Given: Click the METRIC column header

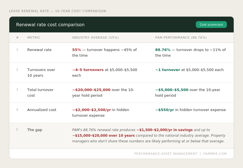Looking at the screenshot, I should coord(34,37).
